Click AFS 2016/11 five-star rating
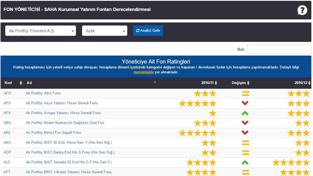 (198, 103)
